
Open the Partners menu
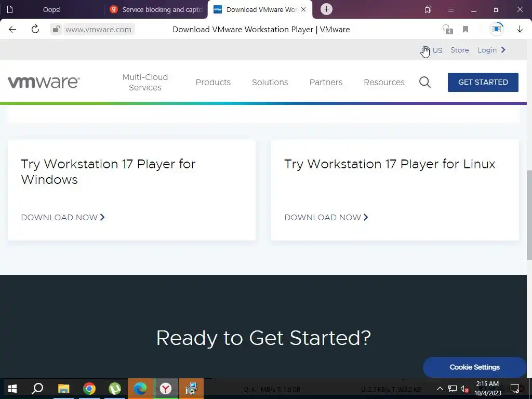pos(326,83)
